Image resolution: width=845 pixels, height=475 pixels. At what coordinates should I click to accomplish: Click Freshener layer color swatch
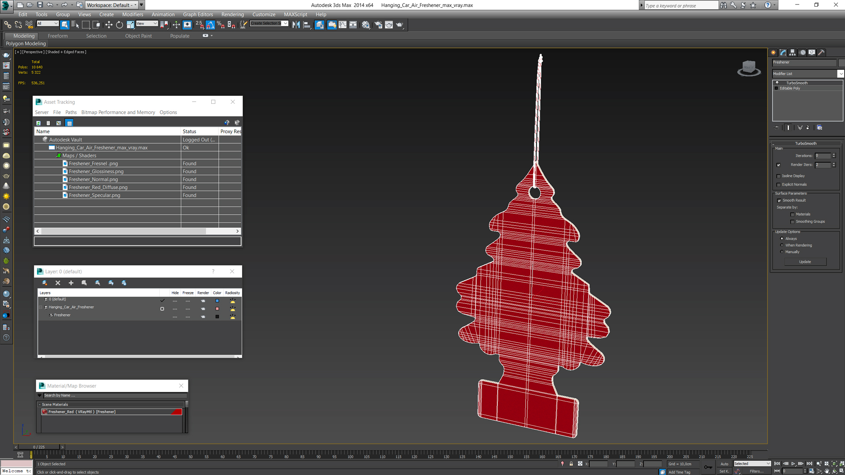point(217,317)
